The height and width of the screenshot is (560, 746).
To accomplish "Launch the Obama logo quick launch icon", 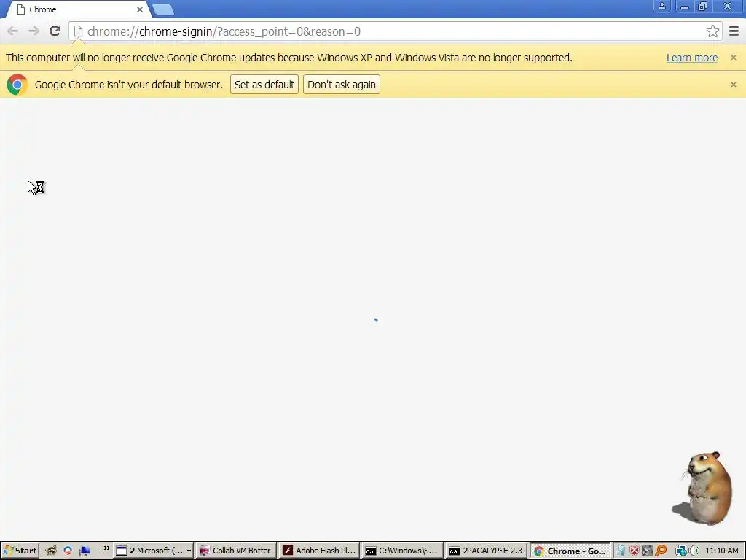I will point(68,551).
